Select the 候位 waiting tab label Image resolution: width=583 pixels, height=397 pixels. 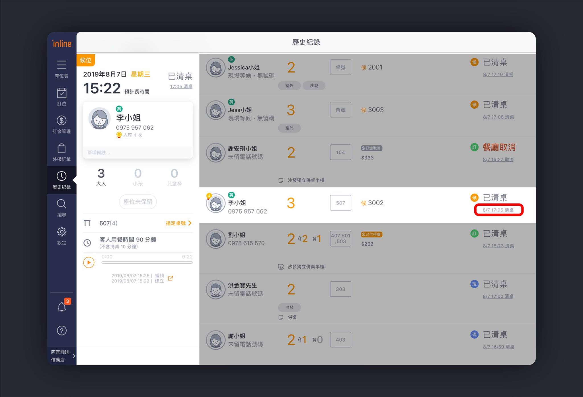(x=85, y=60)
